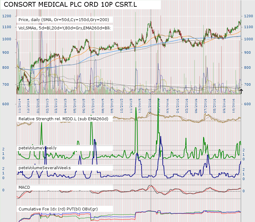The width and height of the screenshot is (255, 222).
Task: Click the MACD peak near 01/2016
Action: click(151, 186)
